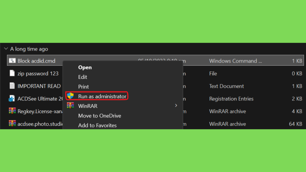Click the acdsee.photo.studio archive icon

click(x=12, y=124)
